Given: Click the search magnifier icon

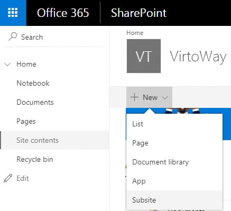Looking at the screenshot, I should pyautogui.click(x=13, y=36).
